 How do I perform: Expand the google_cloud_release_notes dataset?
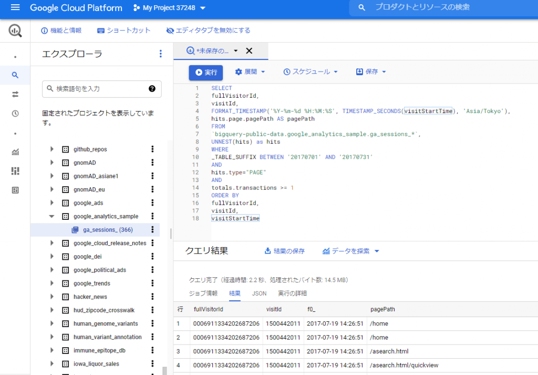tap(52, 243)
